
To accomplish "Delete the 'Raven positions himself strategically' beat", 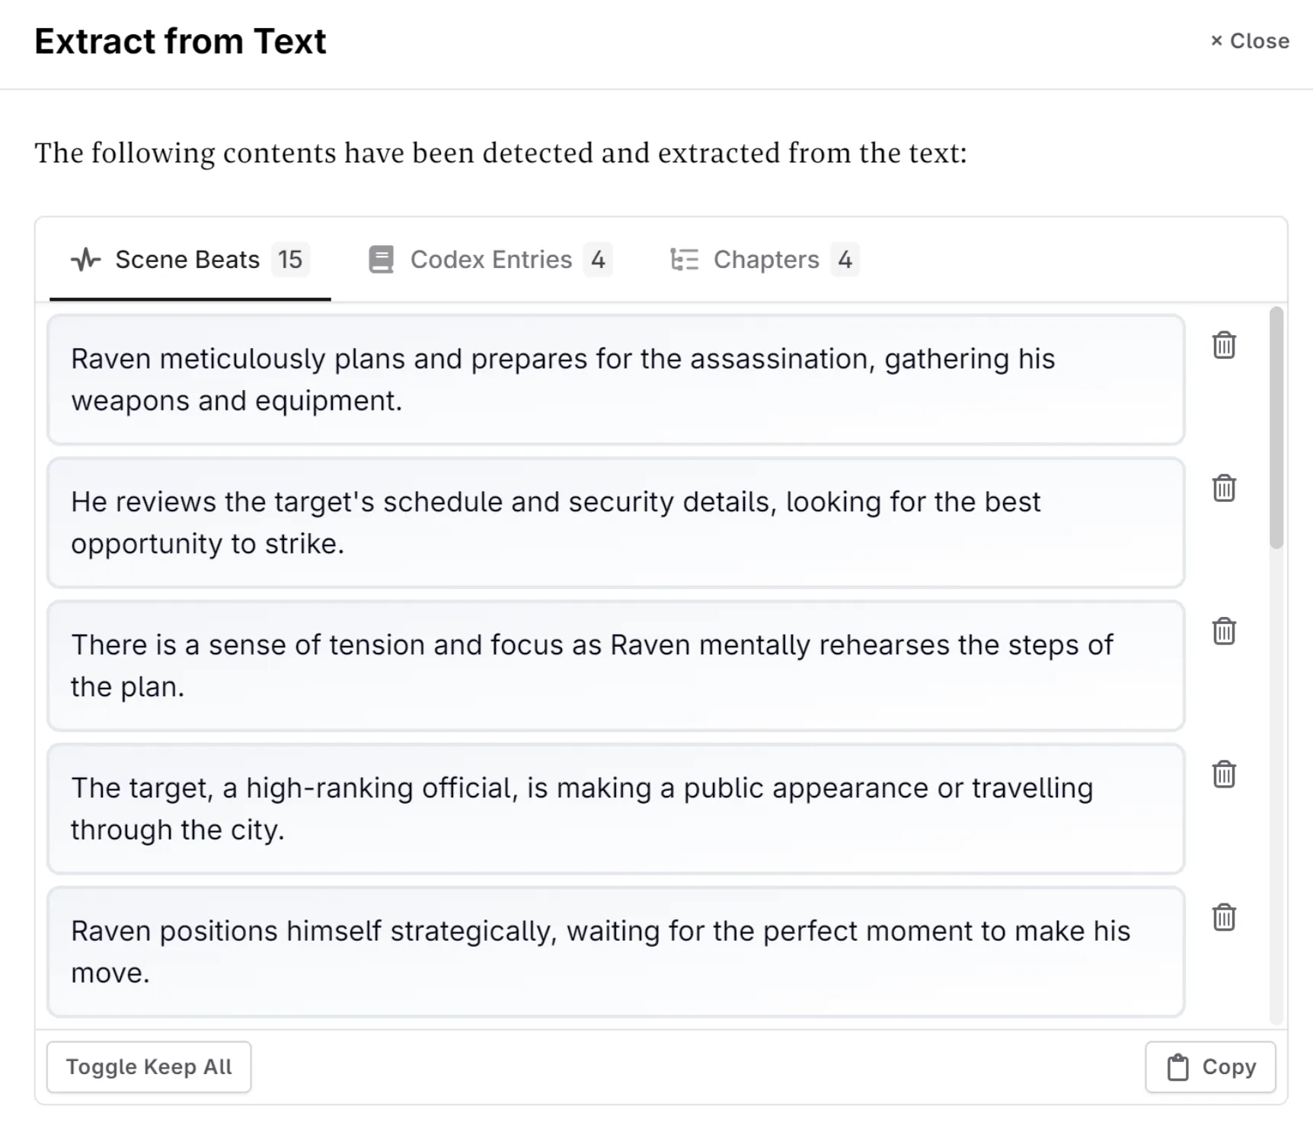I will pyautogui.click(x=1224, y=917).
